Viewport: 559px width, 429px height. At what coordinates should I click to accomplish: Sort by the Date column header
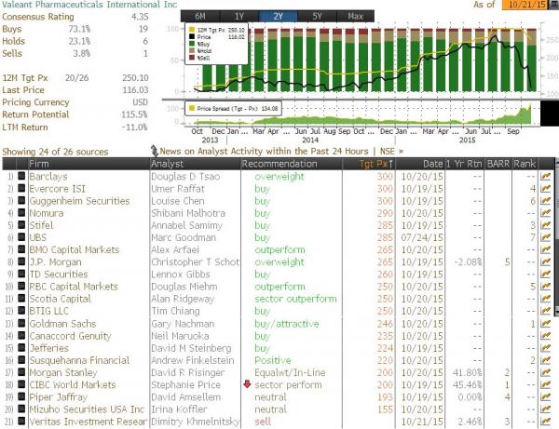[x=420, y=164]
